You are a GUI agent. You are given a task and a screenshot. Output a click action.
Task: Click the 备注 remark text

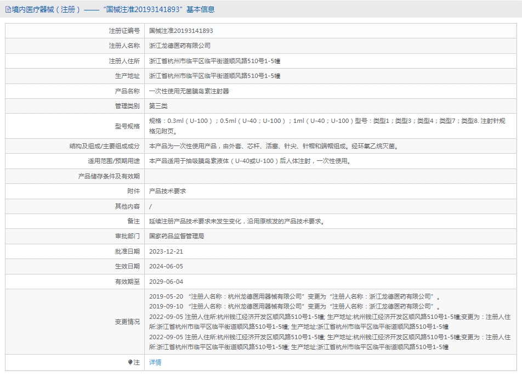[237, 221]
